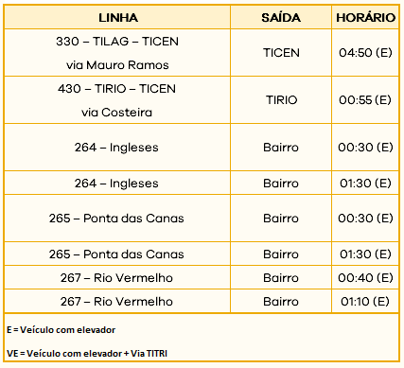Click the HORÁRIO column header

365,17
